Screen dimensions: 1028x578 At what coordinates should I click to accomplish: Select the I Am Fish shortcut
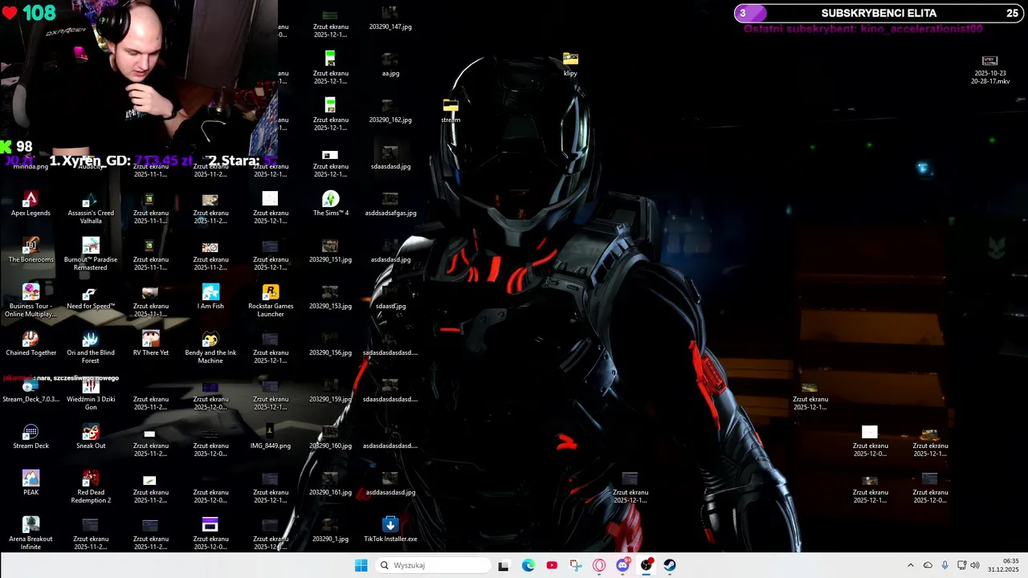[x=210, y=297]
